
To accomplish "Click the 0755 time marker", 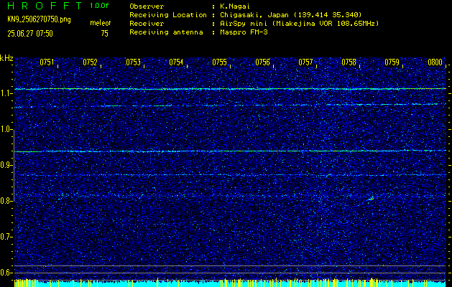I will (219, 62).
